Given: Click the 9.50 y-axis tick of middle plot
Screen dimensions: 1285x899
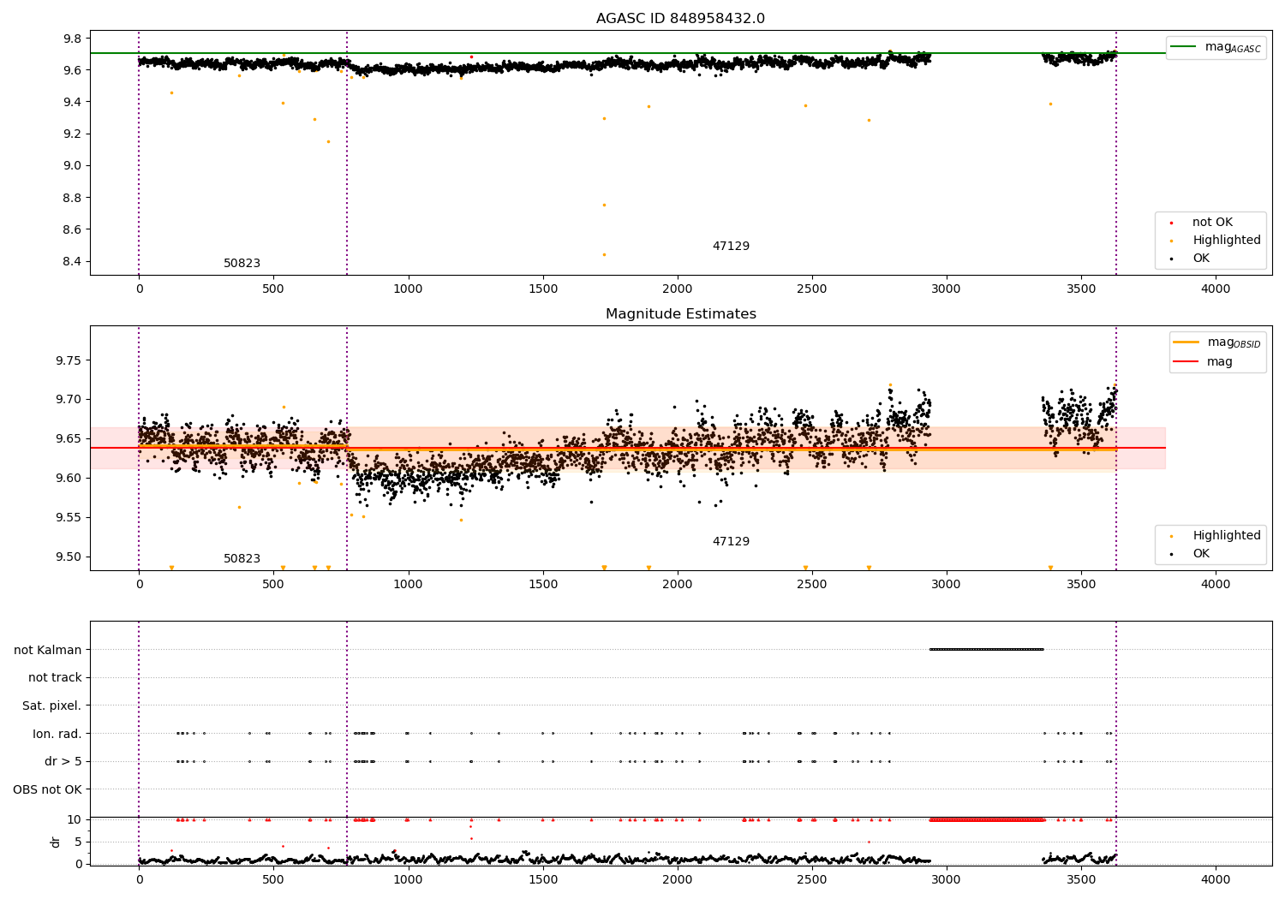Looking at the screenshot, I should [x=69, y=557].
